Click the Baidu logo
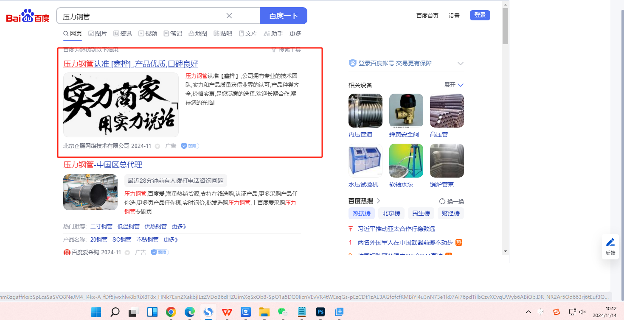 click(28, 16)
